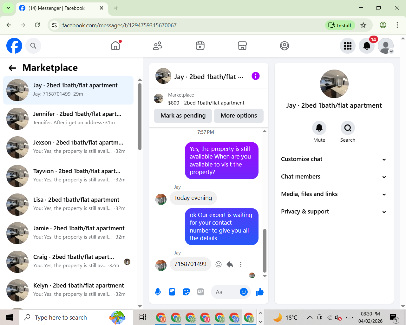Click the conversation list scrollbar
Image resolution: width=406 pixels, height=325 pixels.
pyautogui.click(x=140, y=116)
